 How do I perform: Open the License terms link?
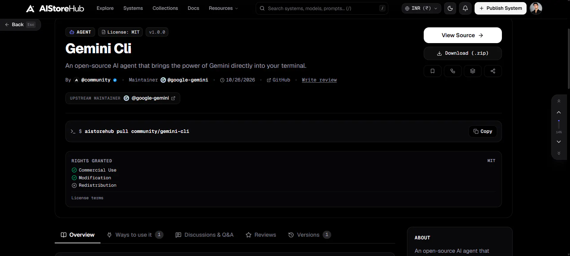(87, 198)
